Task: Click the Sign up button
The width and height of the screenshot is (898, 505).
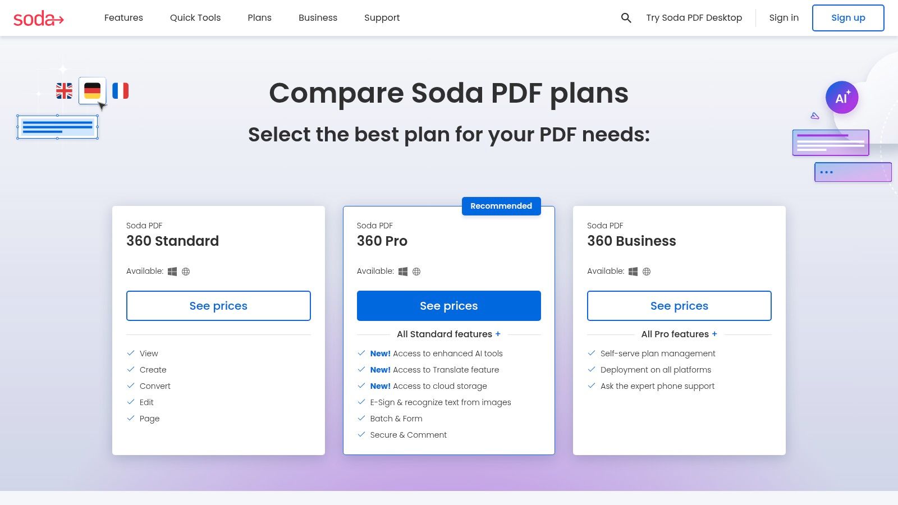Action: pos(848,17)
